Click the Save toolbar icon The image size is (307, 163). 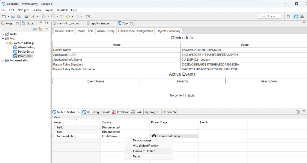coord(13,16)
